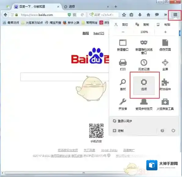The height and width of the screenshot is (177, 182).
Task: Click the chat bubble toolbar icon
Action: (x=157, y=15)
